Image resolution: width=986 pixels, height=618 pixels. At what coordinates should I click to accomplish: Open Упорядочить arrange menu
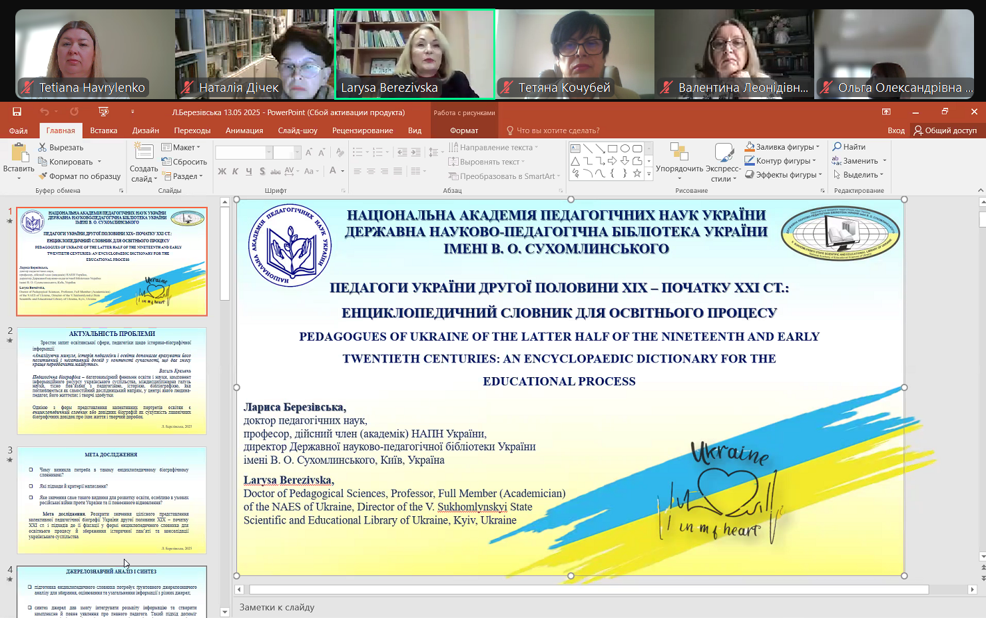(x=679, y=160)
